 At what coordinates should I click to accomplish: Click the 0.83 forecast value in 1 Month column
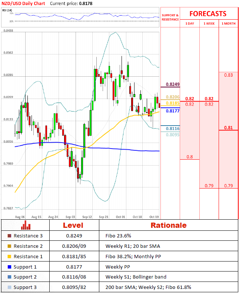[229, 75]
